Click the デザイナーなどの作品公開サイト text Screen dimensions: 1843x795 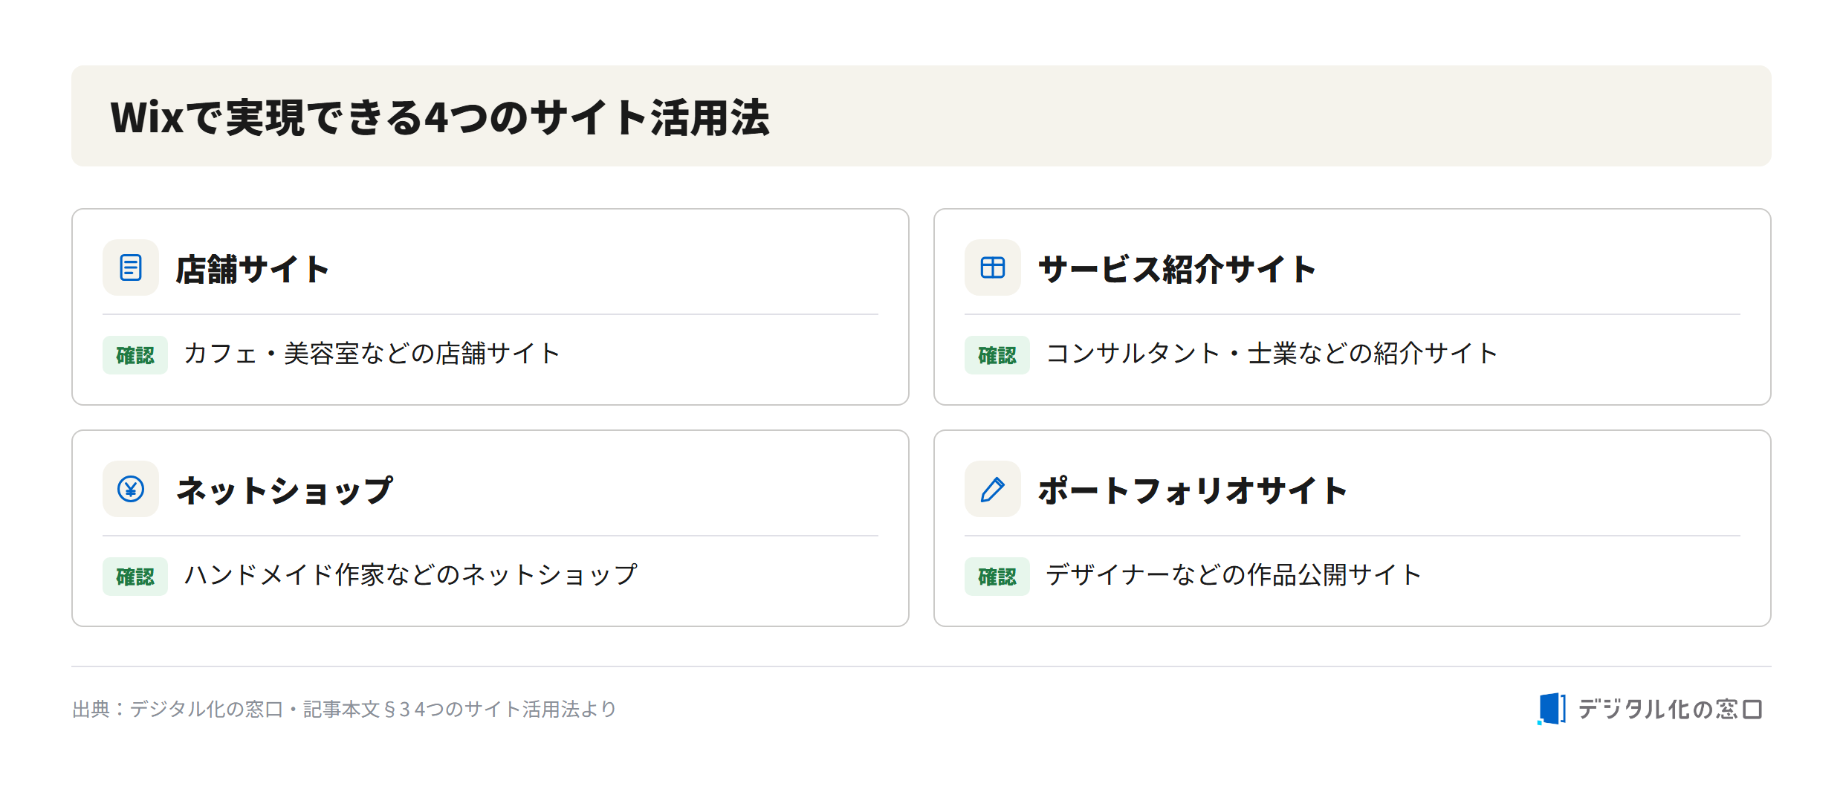coord(1234,575)
